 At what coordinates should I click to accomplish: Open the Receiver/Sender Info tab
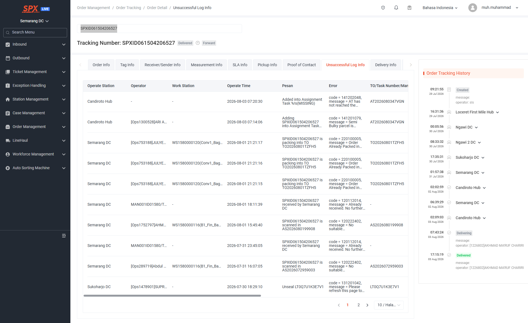click(x=163, y=65)
